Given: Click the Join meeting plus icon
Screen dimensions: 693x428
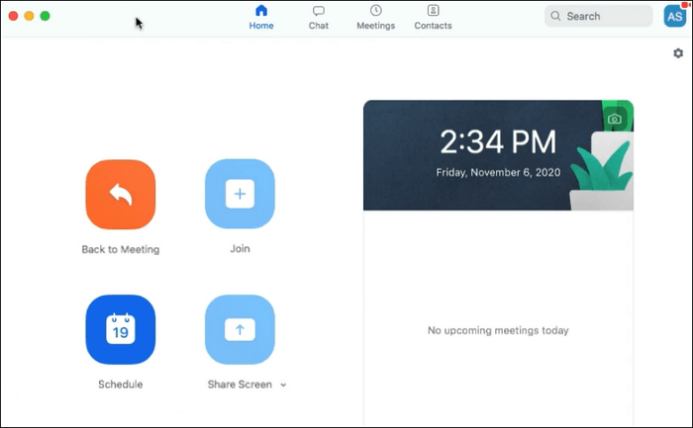Looking at the screenshot, I should (x=240, y=194).
